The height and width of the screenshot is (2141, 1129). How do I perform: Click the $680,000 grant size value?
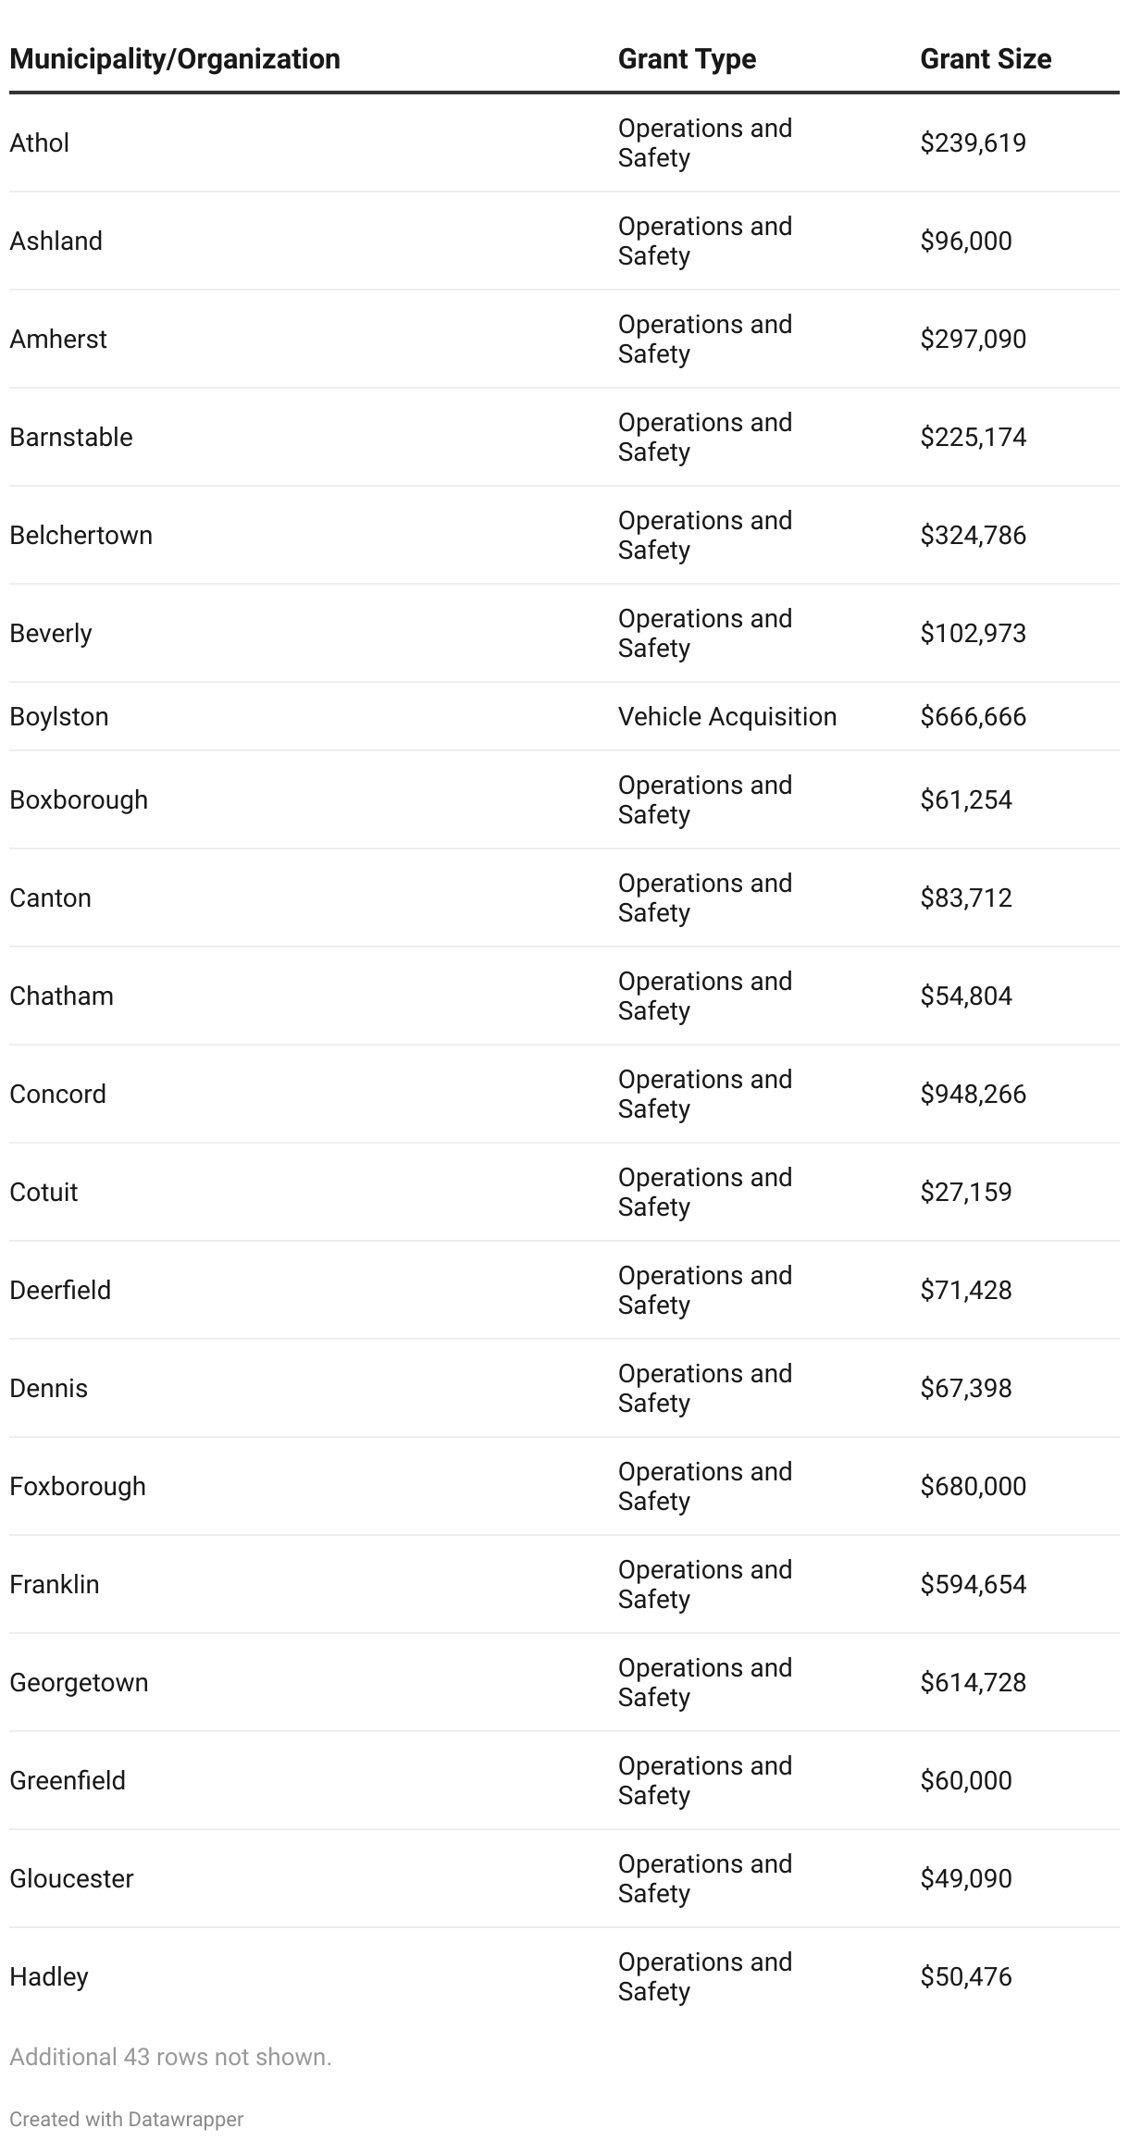pos(973,1486)
